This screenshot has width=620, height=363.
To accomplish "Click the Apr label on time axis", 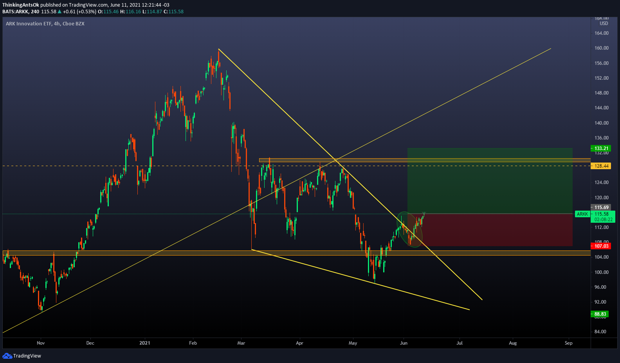I will pyautogui.click(x=299, y=343).
